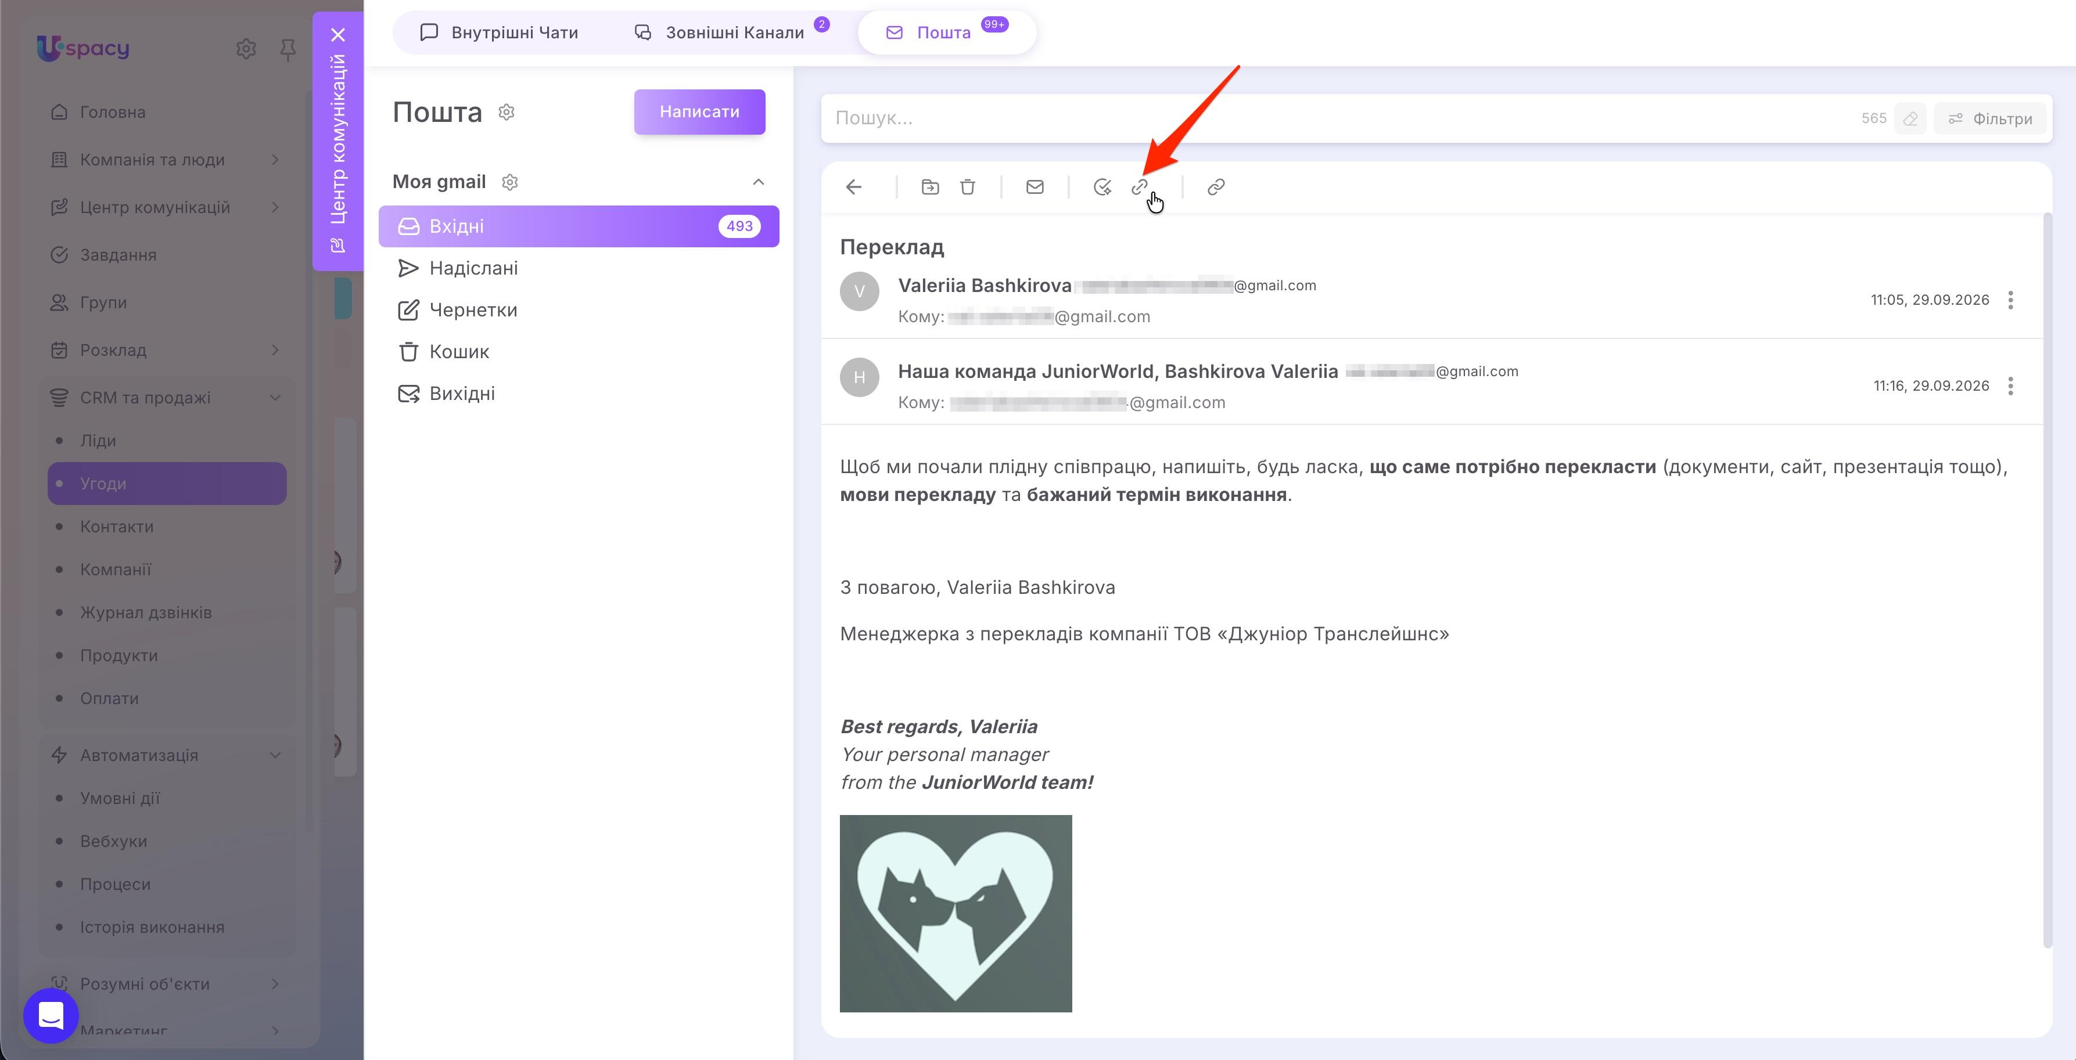
Task: Open settings gear next to Пошта heading
Action: (x=506, y=112)
